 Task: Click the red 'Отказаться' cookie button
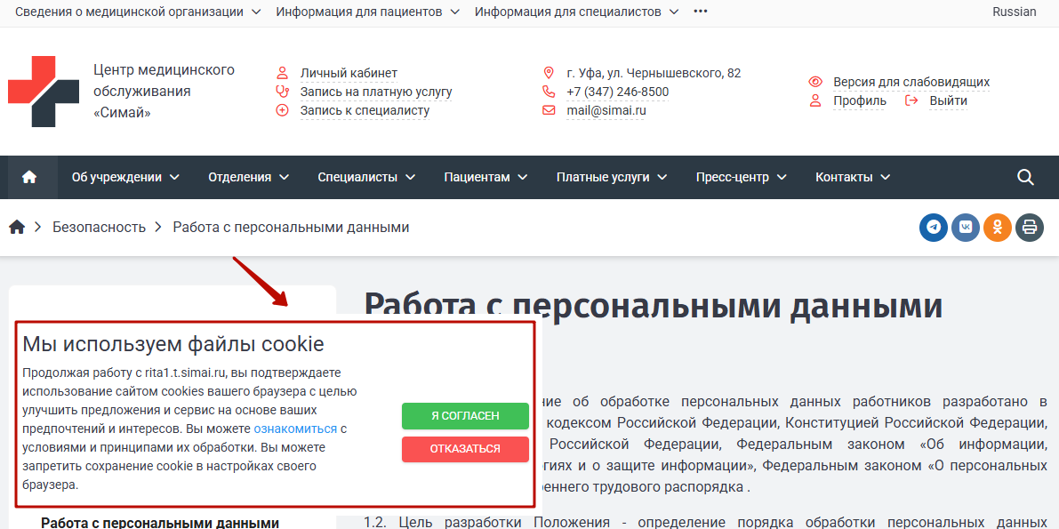tap(465, 449)
